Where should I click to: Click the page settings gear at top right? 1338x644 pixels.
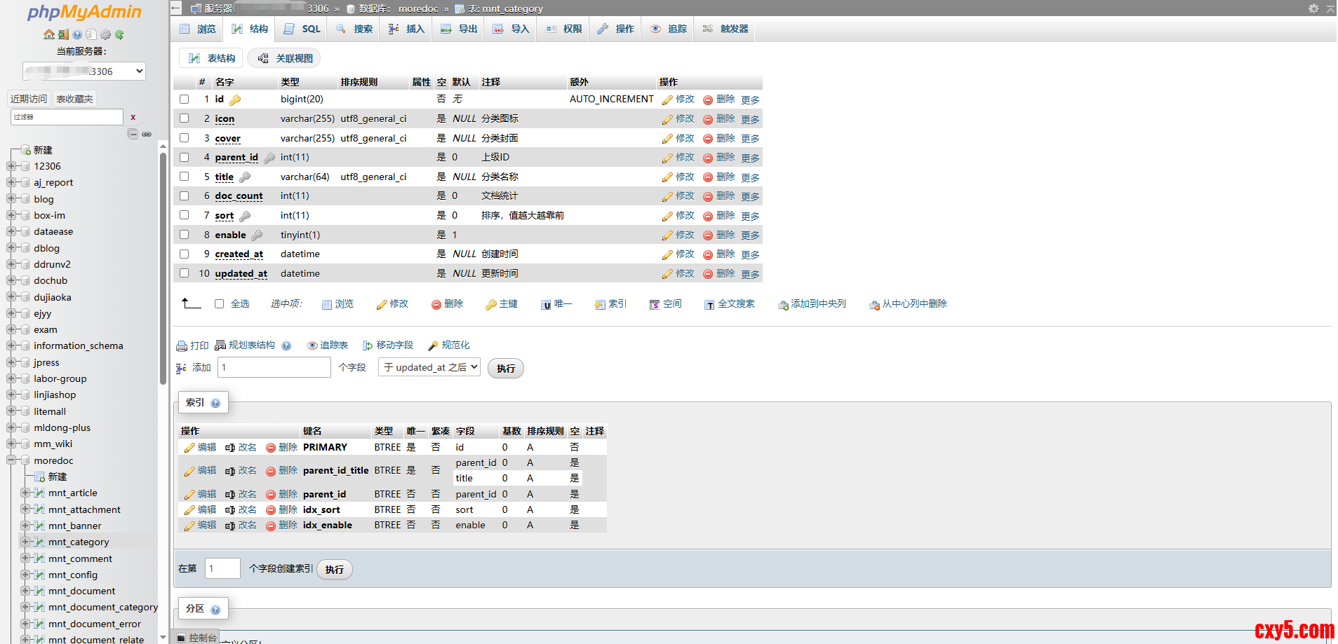(x=1313, y=8)
